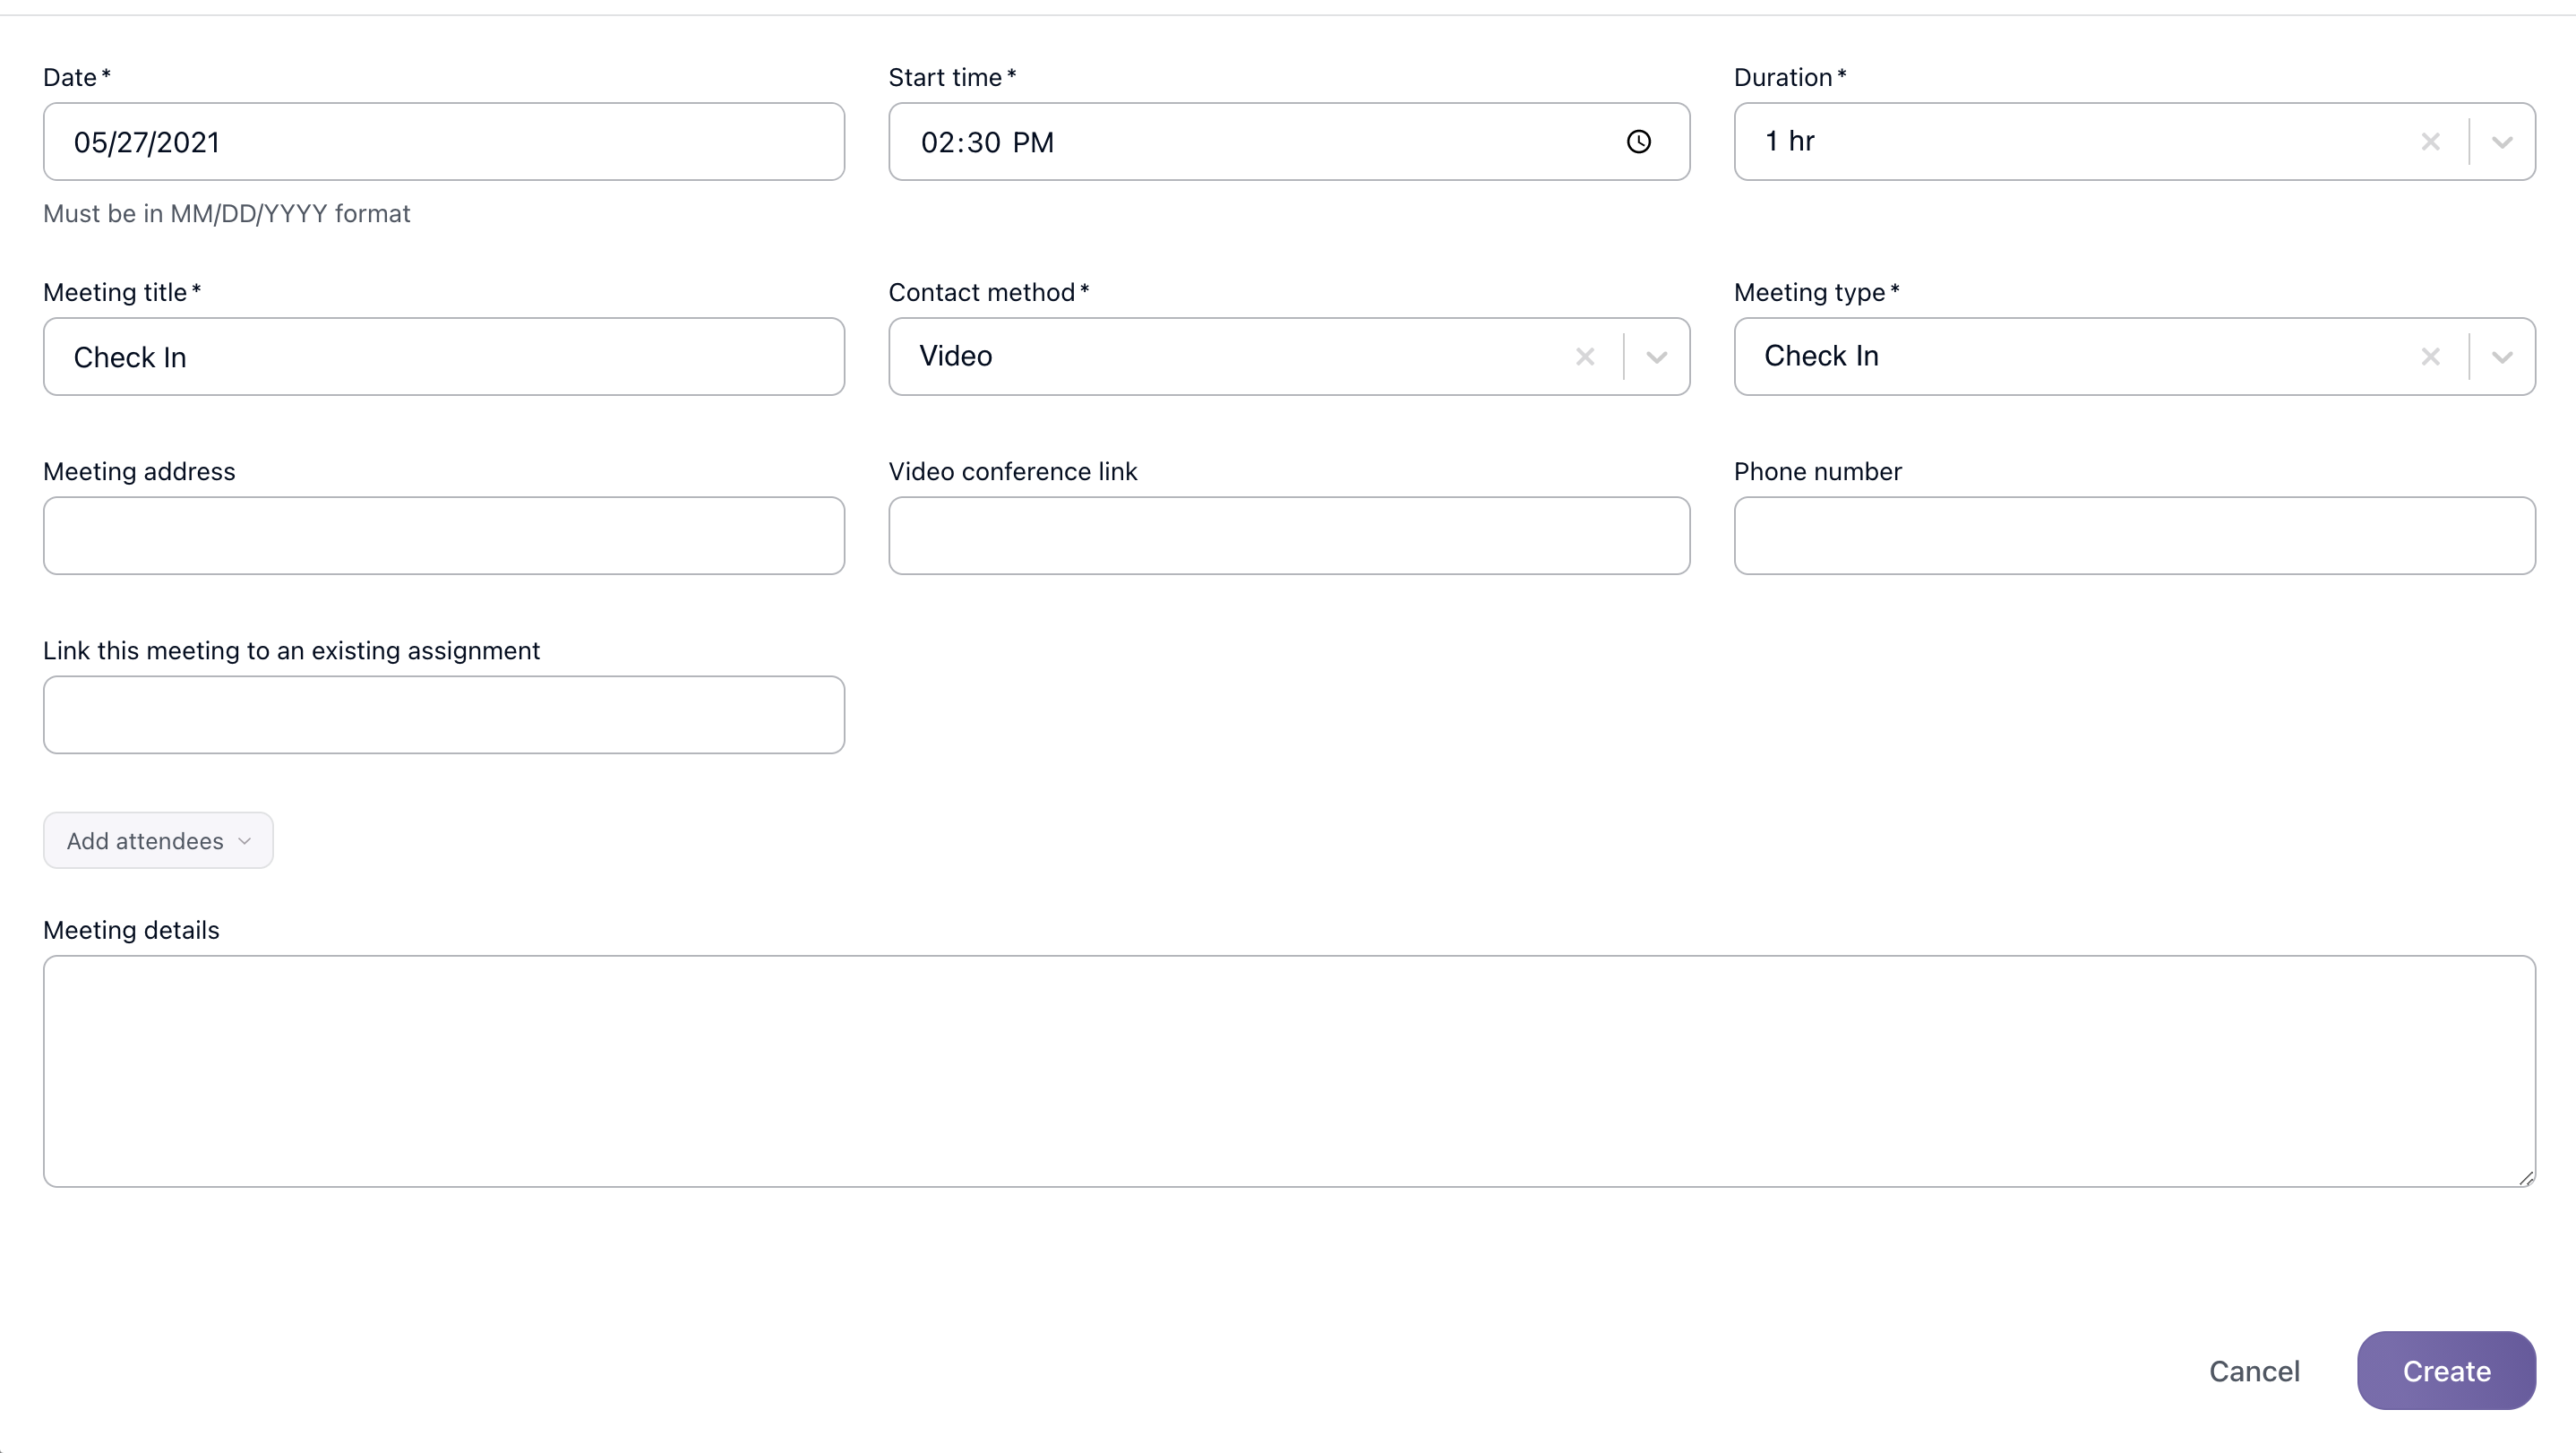The image size is (2576, 1453).
Task: Expand the Contact method dropdown chevron
Action: tap(1657, 357)
